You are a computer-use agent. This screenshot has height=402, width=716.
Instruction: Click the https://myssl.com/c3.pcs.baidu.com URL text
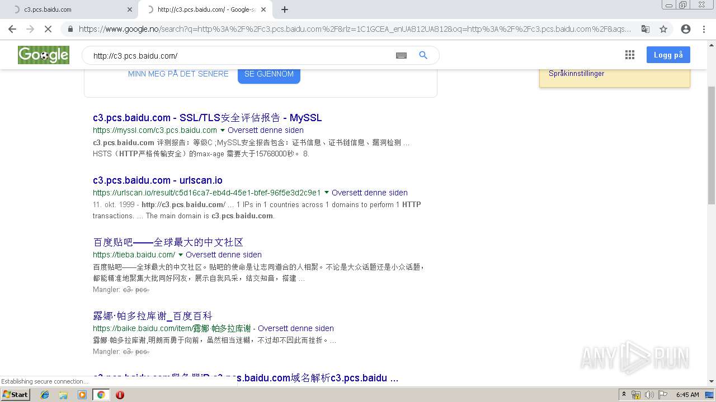coord(155,130)
